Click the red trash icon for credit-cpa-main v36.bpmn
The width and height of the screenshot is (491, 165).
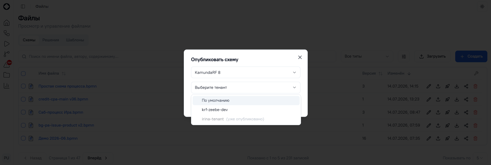point(475,99)
